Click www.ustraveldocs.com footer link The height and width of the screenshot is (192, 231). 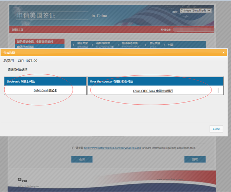click(170, 179)
